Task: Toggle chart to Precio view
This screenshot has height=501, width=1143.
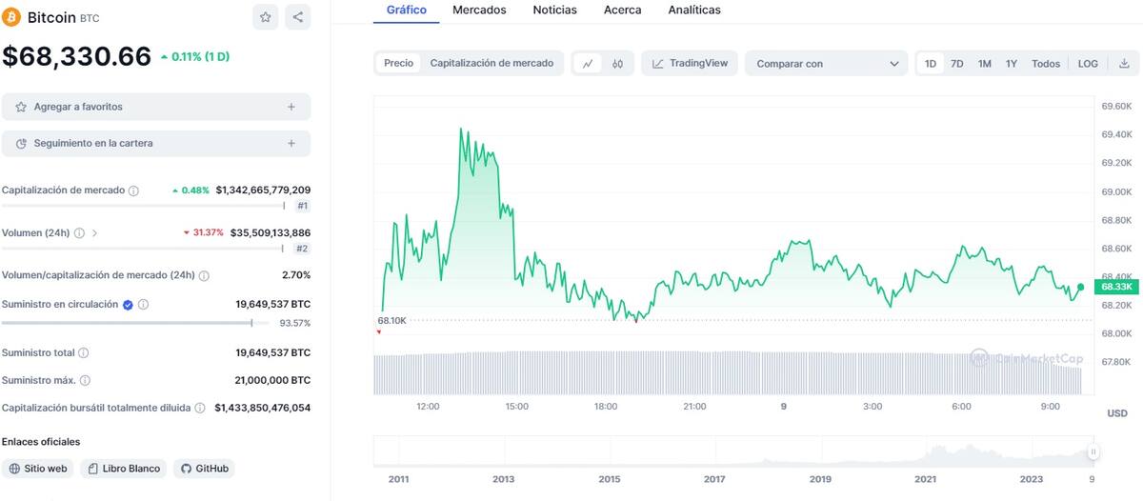Action: [x=398, y=63]
